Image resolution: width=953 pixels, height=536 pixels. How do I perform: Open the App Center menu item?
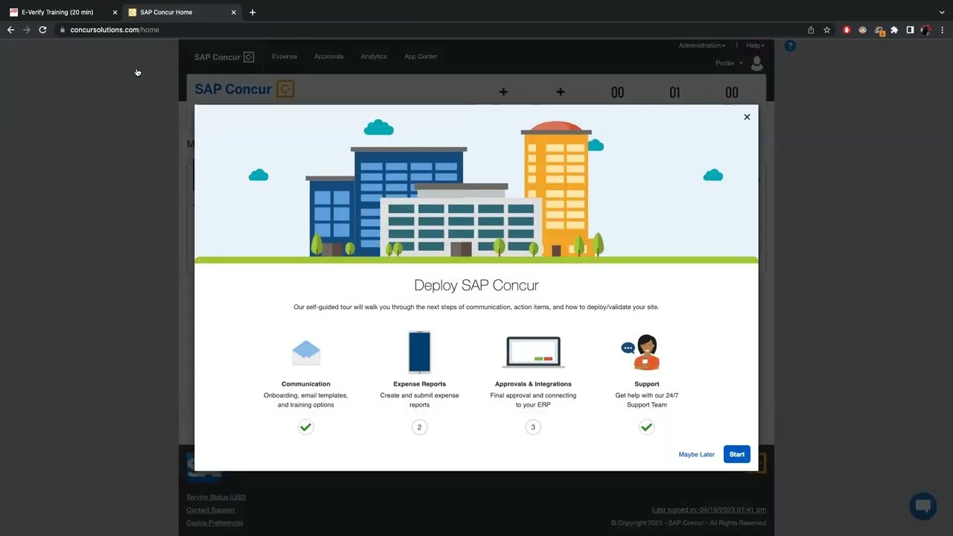click(x=421, y=57)
